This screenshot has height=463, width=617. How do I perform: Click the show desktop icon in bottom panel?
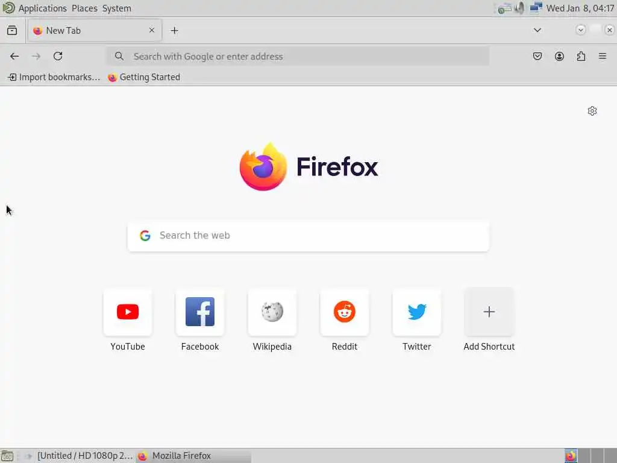tap(7, 456)
